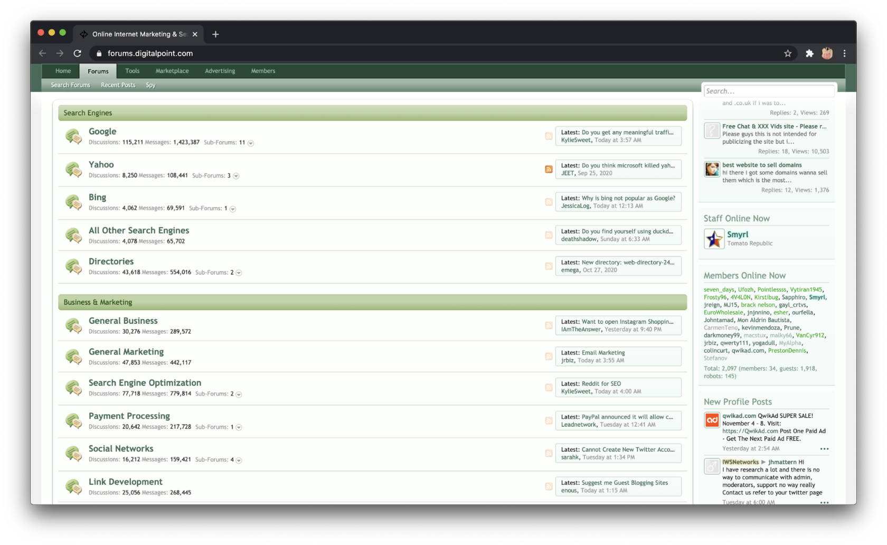Viewport: 887px width, 545px height.
Task: Click the Business & Marketing category header
Action: tap(372, 302)
